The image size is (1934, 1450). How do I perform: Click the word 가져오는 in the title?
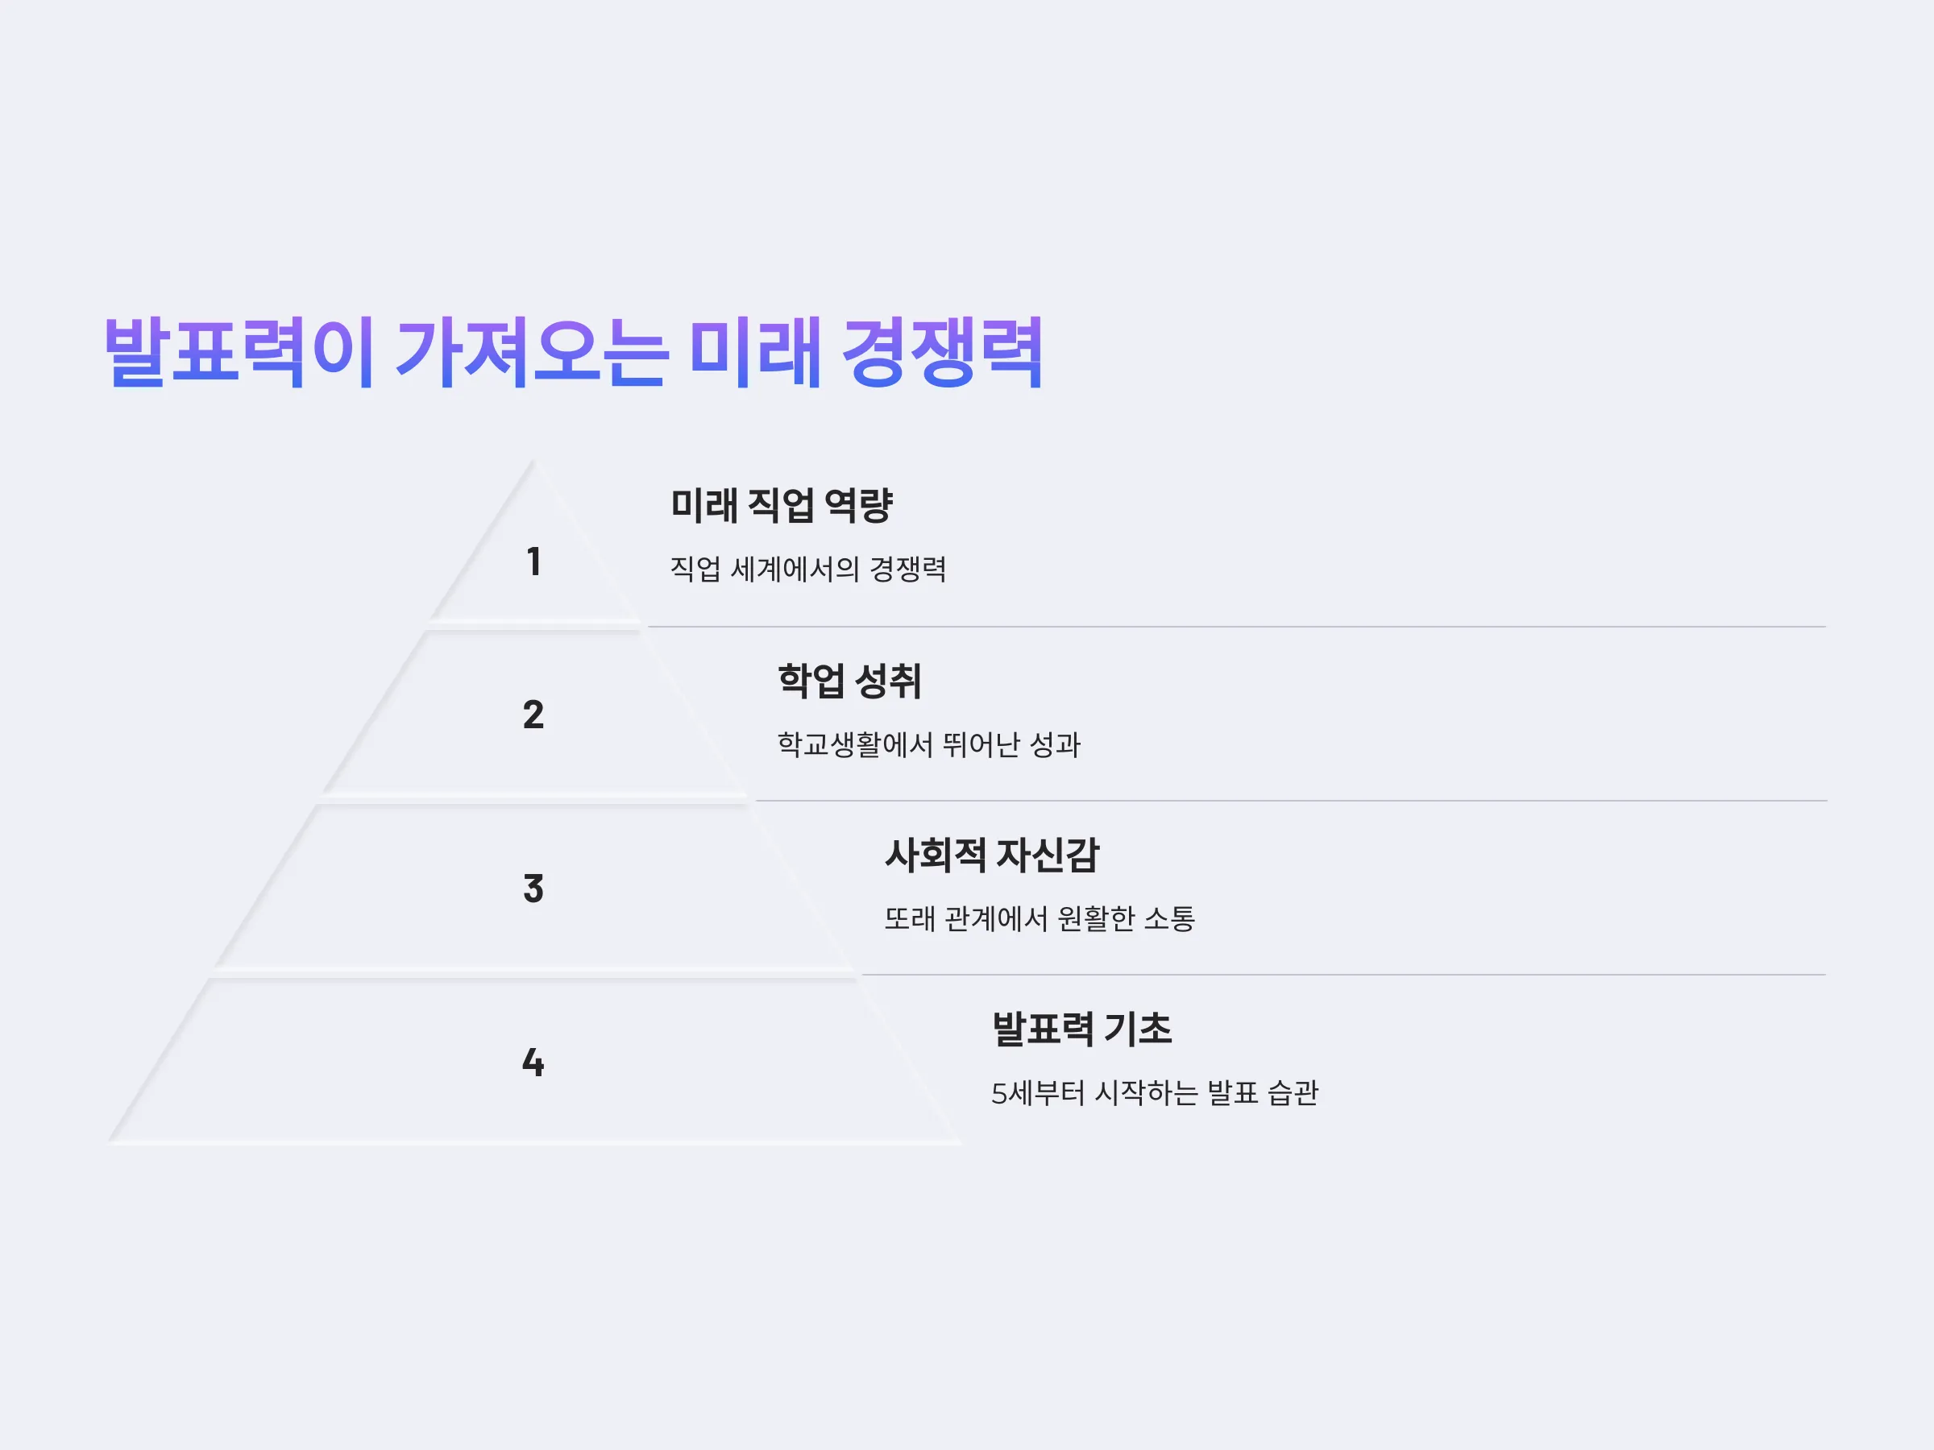[x=533, y=351]
